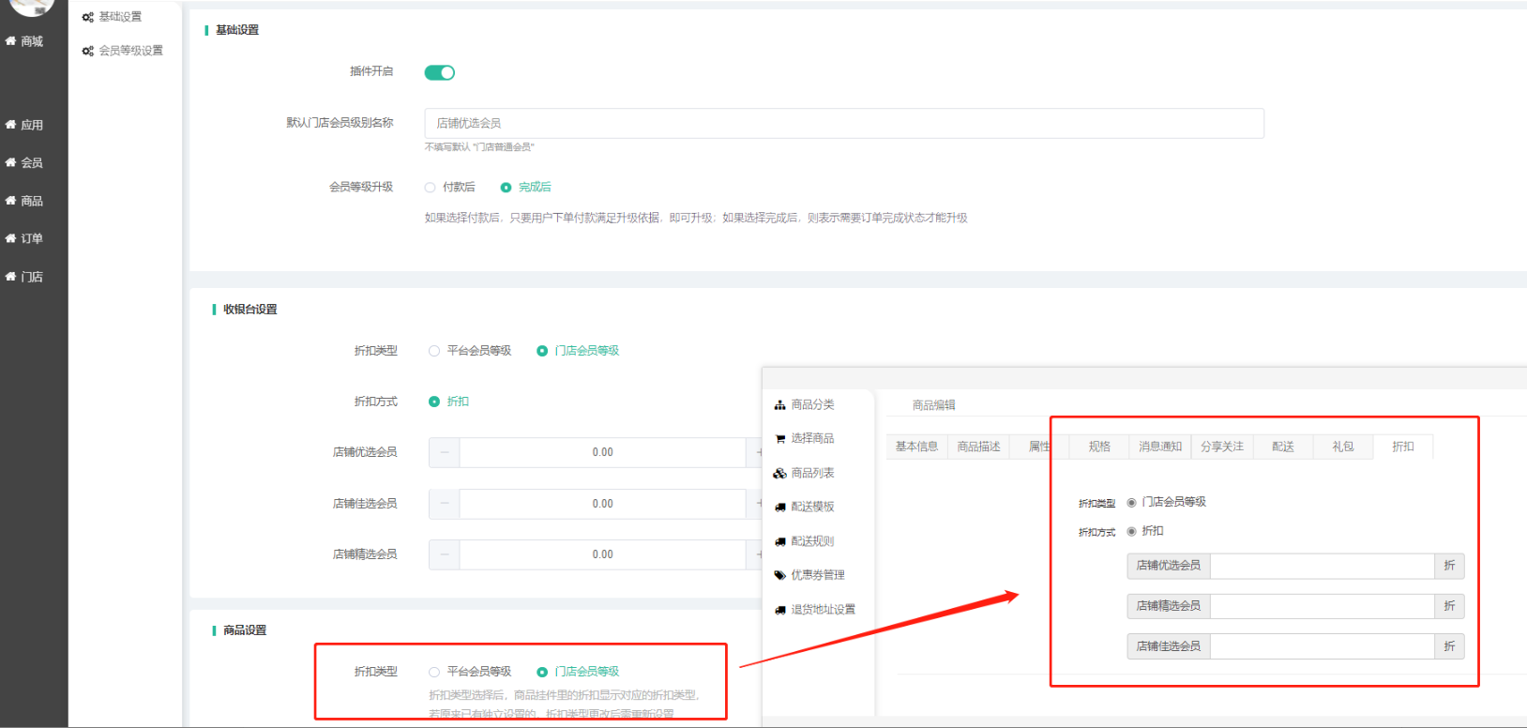The width and height of the screenshot is (1527, 728).
Task: Switch to the 规格 tab
Action: [x=1099, y=447]
